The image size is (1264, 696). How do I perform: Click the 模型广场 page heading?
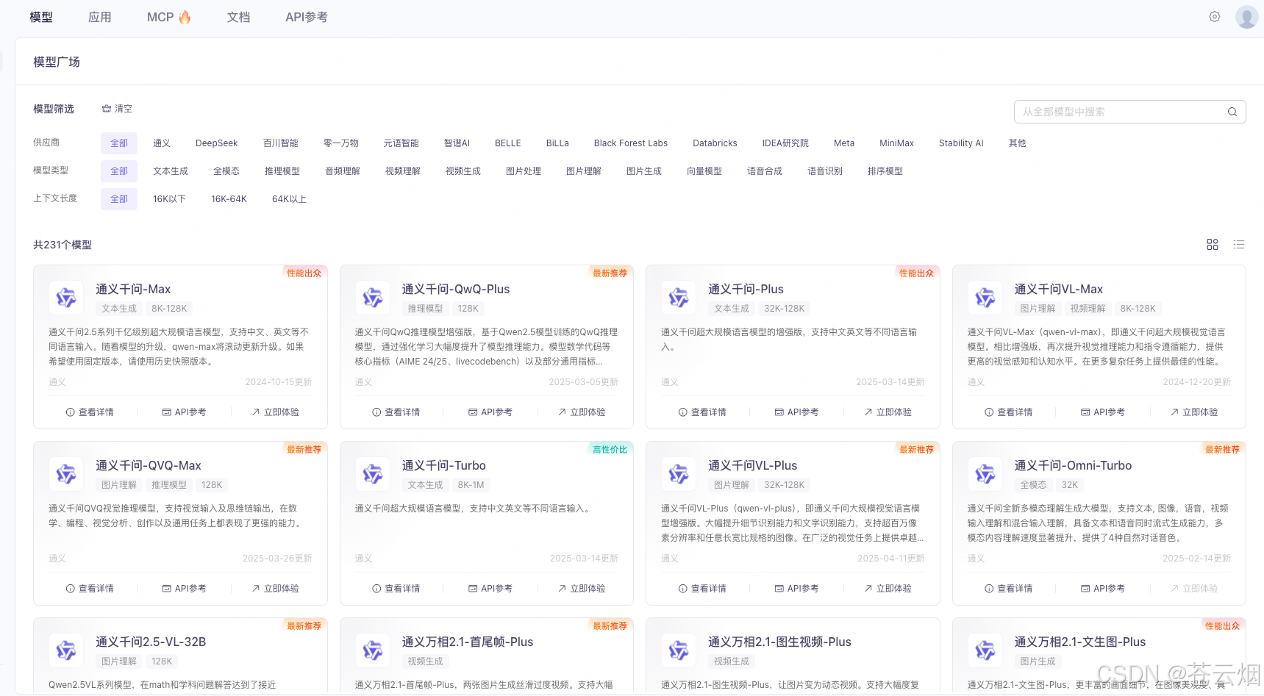tap(57, 62)
